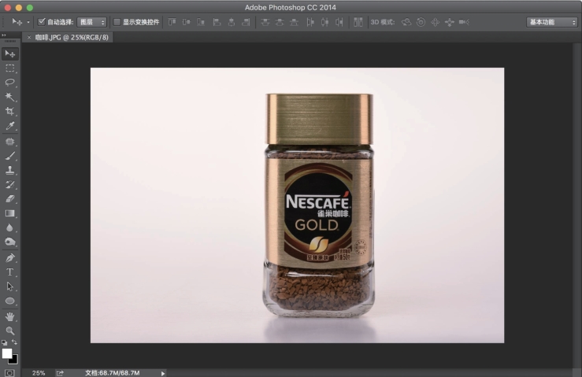
Task: Click the 3D roll mode icon
Action: (421, 22)
